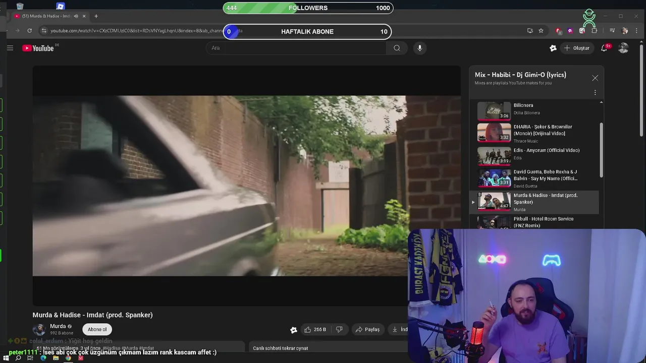Screen dimensions: 646x363
Task: Open Edge from the taskbar
Action: (x=43, y=358)
